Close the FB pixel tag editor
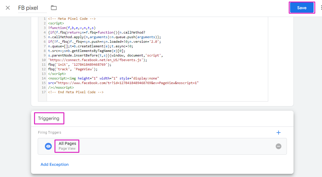322x177 pixels. tap(8, 8)
